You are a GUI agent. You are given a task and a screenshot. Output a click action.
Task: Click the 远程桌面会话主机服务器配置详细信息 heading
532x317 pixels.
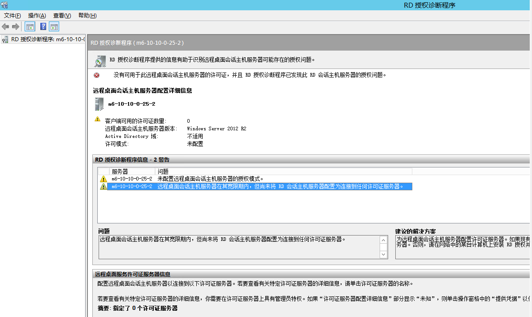click(x=143, y=90)
